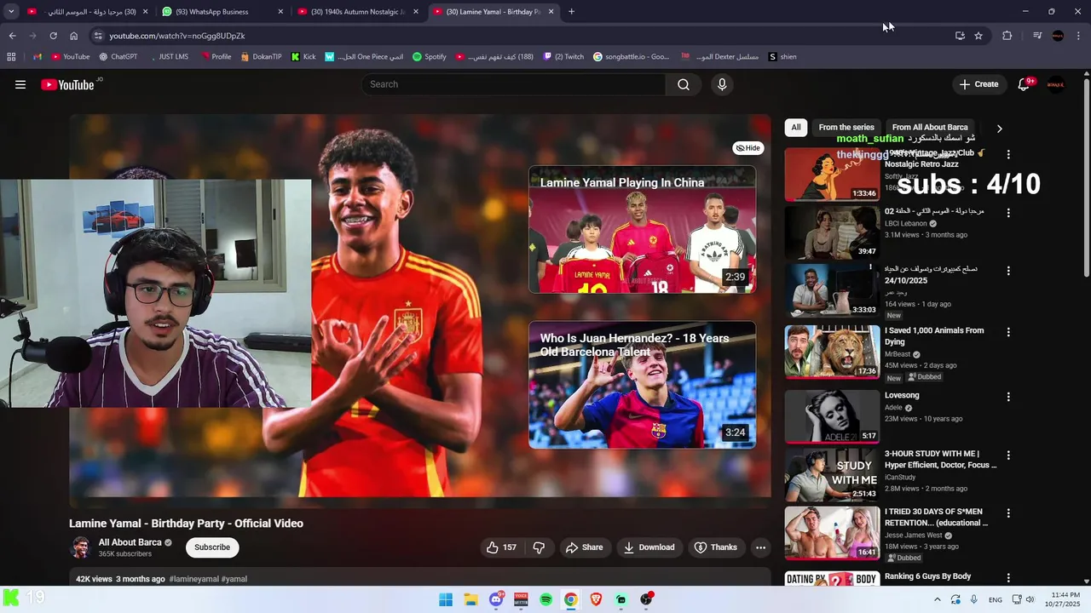Open the Adele Lovesong thumbnail
The width and height of the screenshot is (1091, 613).
(x=832, y=416)
